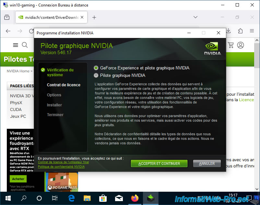This screenshot has width=260, height=205.
Task: Click NVIDIA site shopping cart icon
Action: 230,45
